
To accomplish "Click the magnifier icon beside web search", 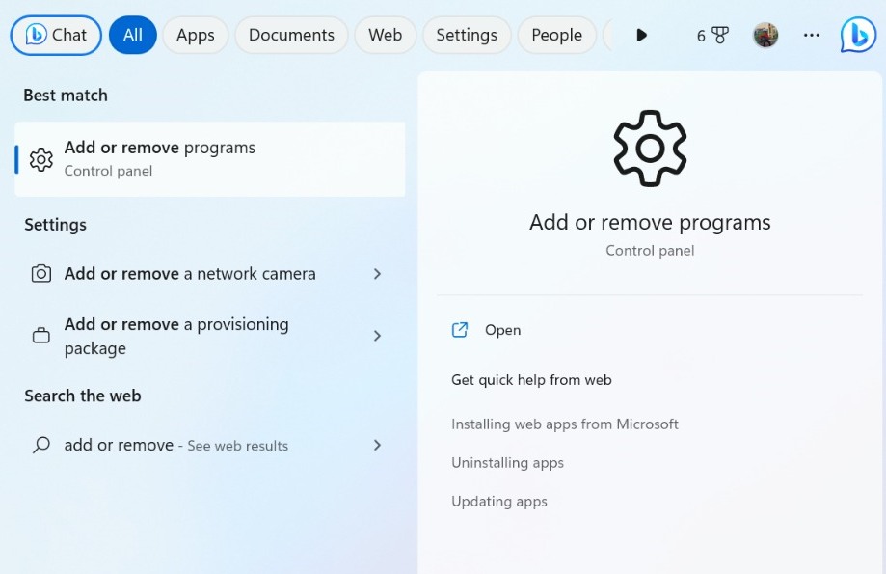I will pos(41,446).
